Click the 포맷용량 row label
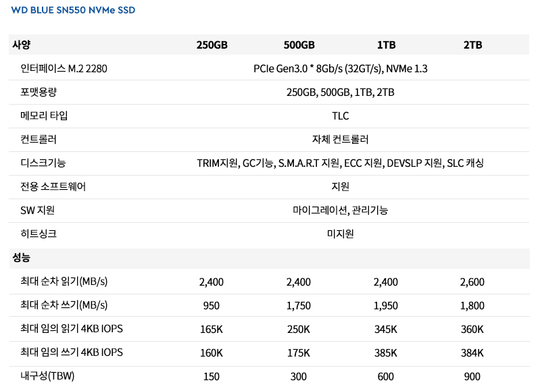The image size is (540, 389). pos(39,93)
